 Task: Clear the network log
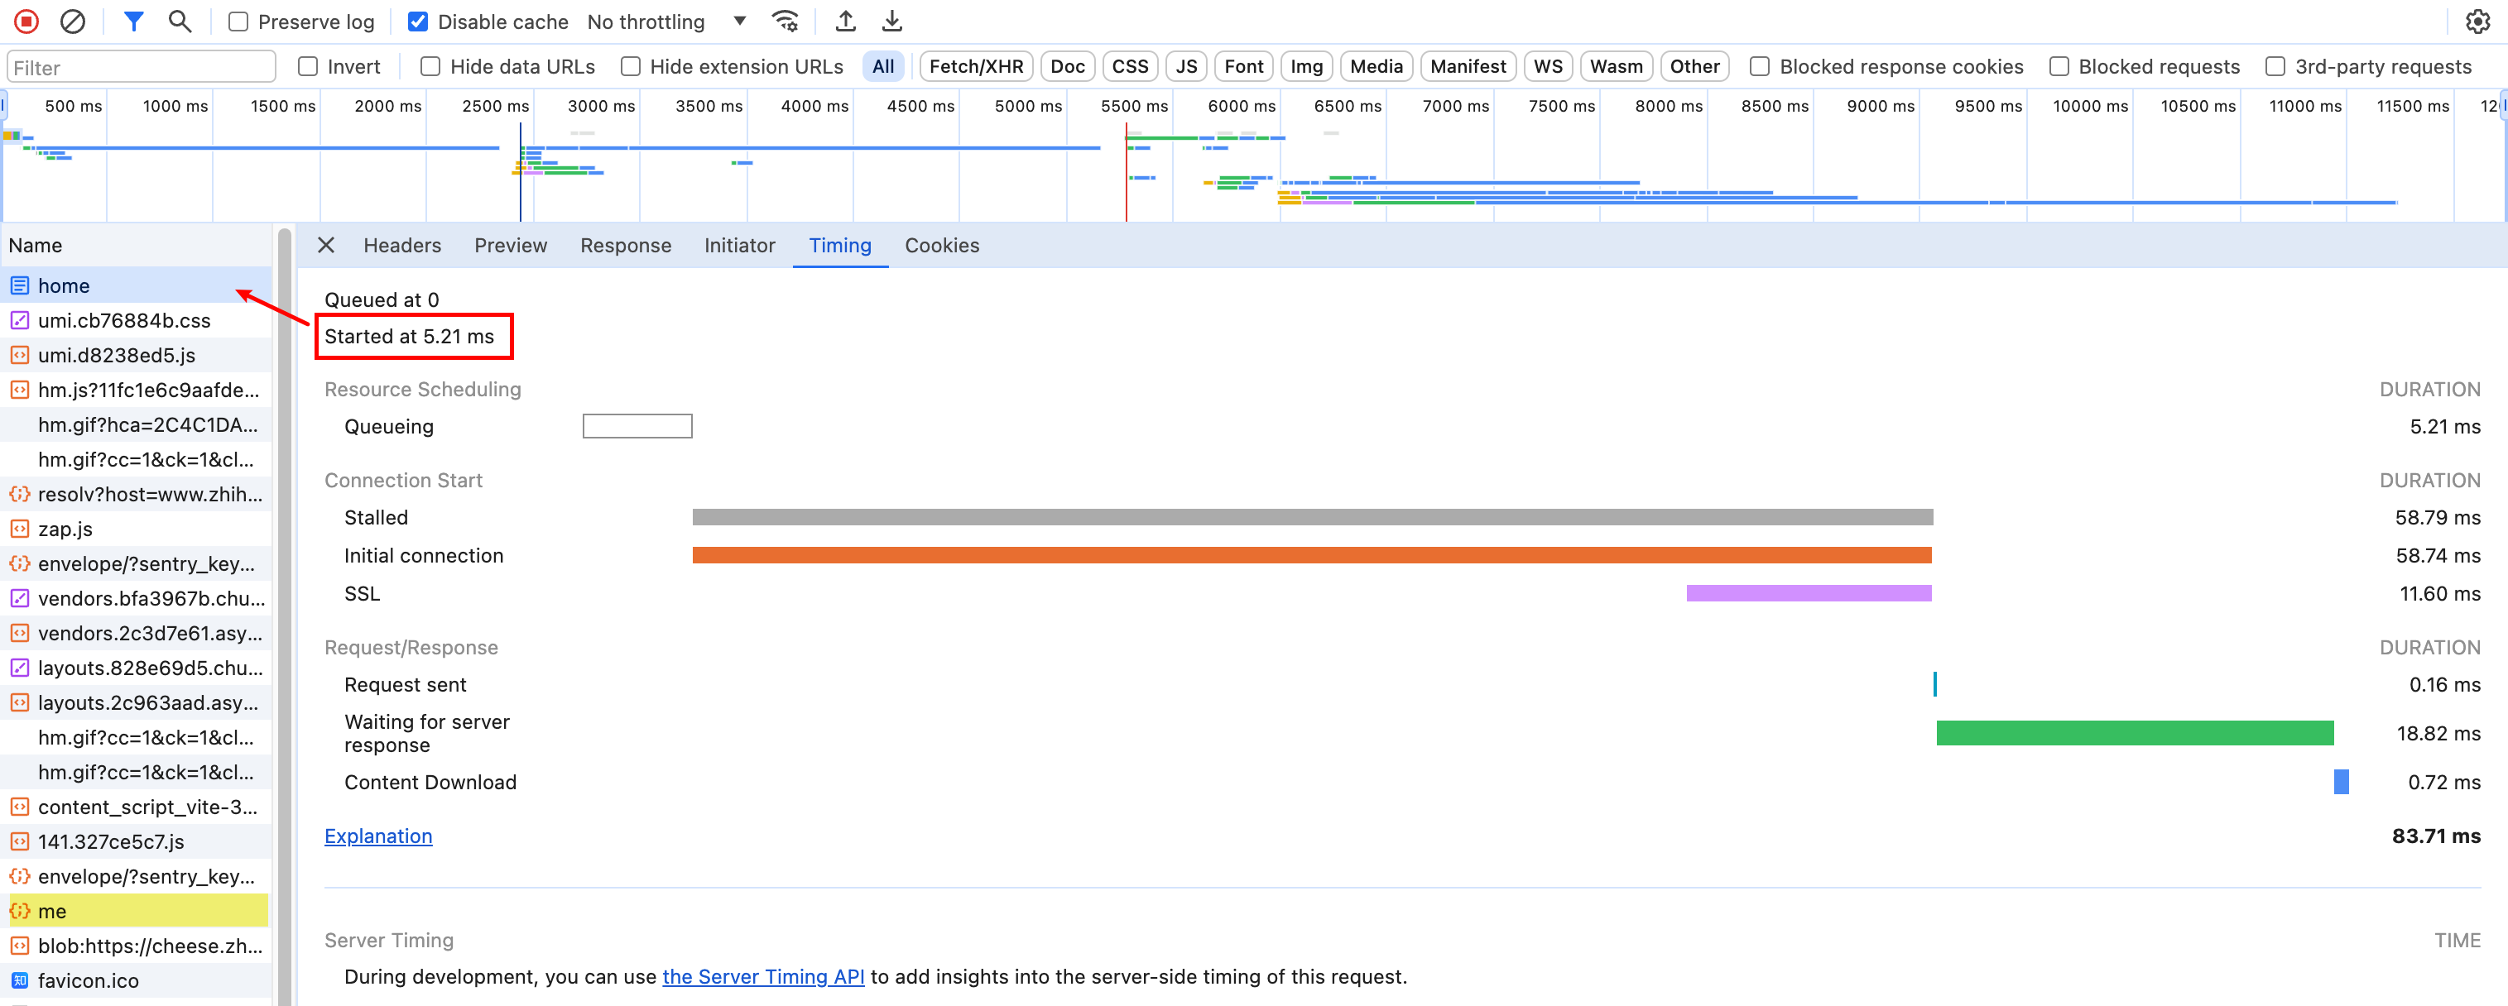click(x=72, y=21)
